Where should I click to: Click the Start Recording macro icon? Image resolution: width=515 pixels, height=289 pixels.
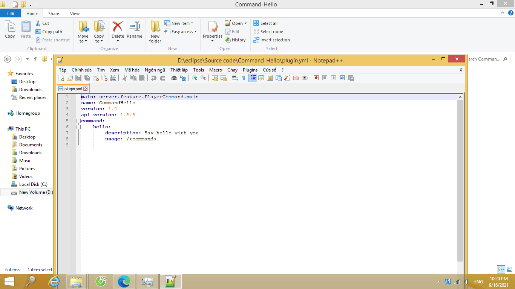pos(316,78)
